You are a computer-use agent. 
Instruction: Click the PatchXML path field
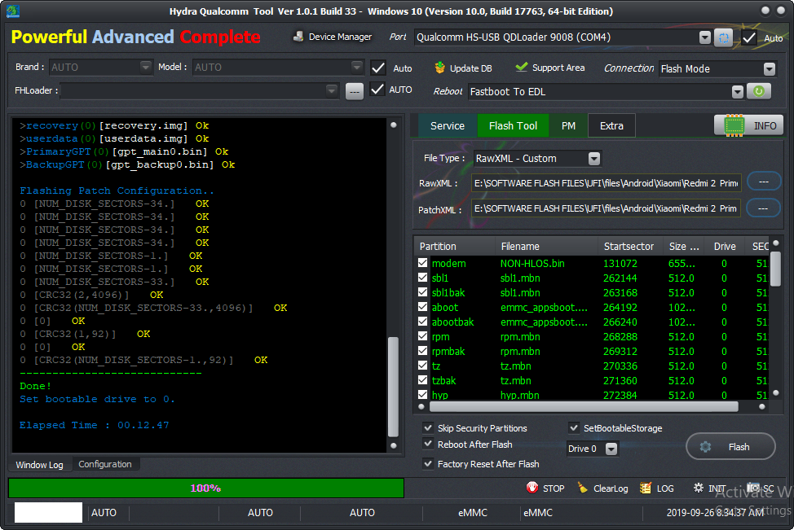pyautogui.click(x=607, y=208)
